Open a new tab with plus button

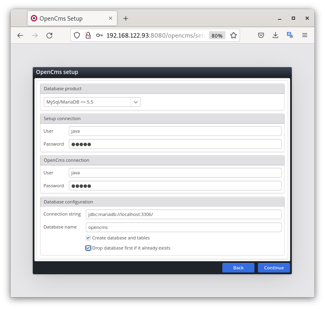point(125,19)
